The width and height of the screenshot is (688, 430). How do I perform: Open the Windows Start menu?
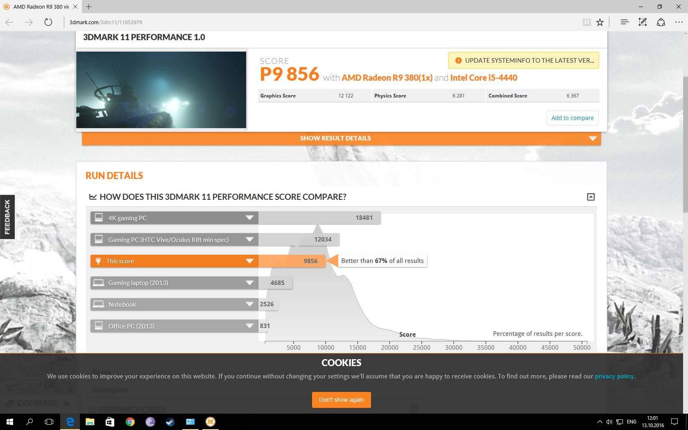coord(10,422)
